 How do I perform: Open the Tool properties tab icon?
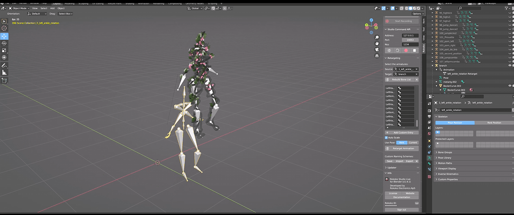pyautogui.click(x=429, y=104)
